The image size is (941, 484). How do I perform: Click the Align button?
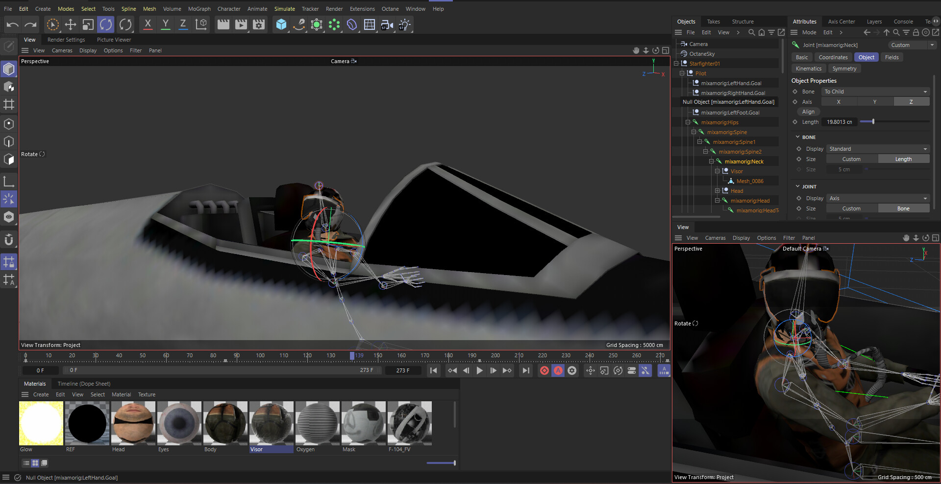(808, 112)
